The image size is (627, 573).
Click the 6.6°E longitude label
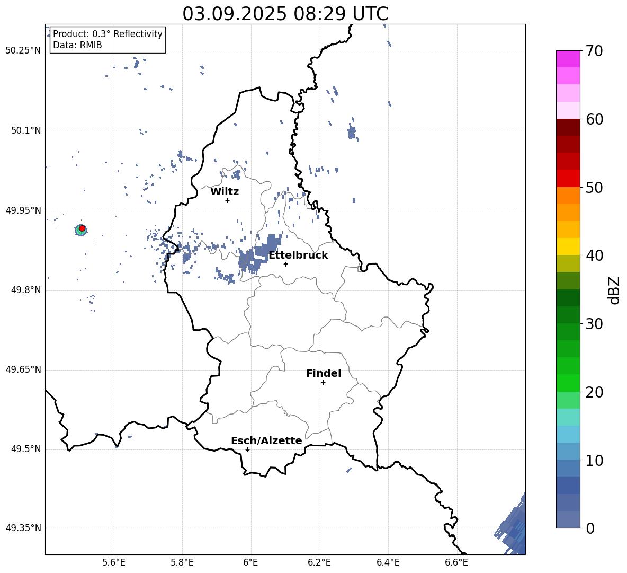pos(456,562)
